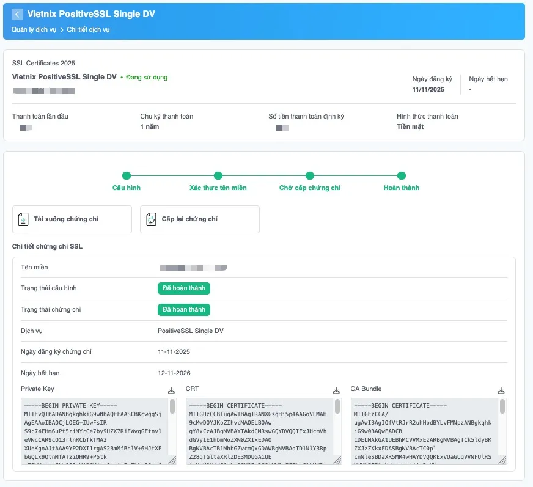Screen dimensions: 533x487
Task: Download the CA Bundle icon
Action: (501, 390)
